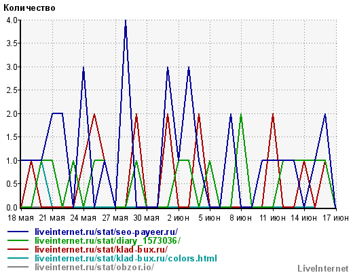Image resolution: width=353 pixels, height=275 pixels.
Task: Open the diary_1573036 legend link
Action: pyautogui.click(x=108, y=241)
